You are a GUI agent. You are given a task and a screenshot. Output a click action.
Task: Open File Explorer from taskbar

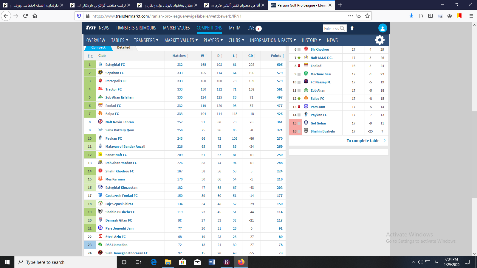pyautogui.click(x=168, y=262)
